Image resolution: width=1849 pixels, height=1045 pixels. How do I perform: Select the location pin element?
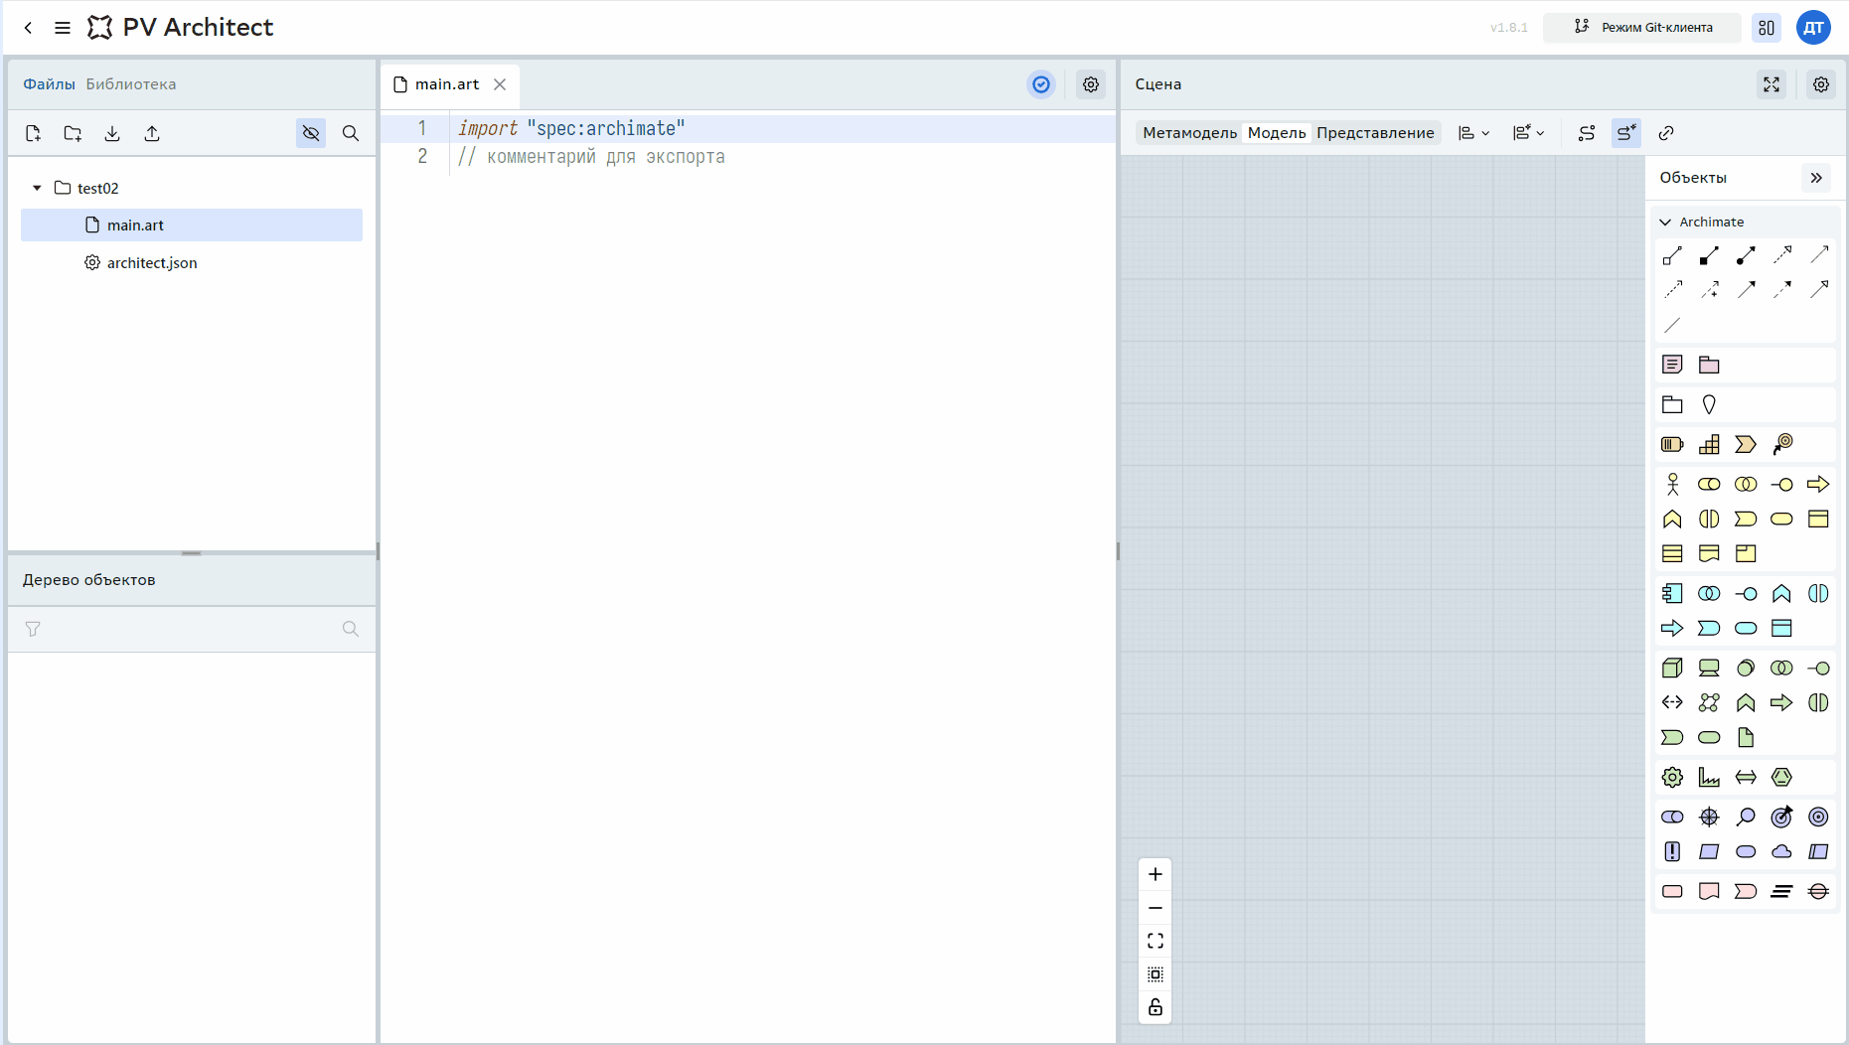pos(1709,404)
